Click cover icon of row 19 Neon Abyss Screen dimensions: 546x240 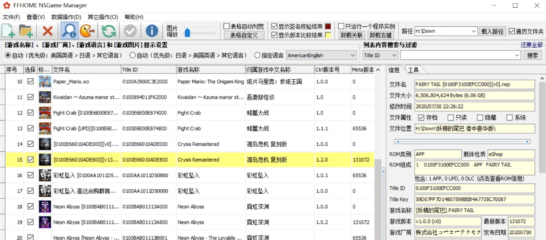(45, 222)
